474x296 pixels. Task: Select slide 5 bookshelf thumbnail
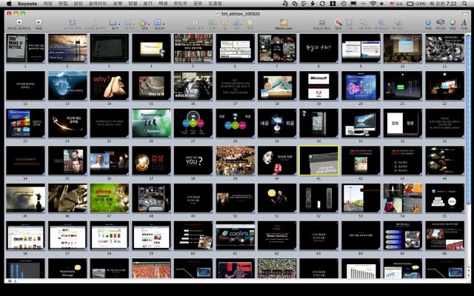[x=193, y=48]
